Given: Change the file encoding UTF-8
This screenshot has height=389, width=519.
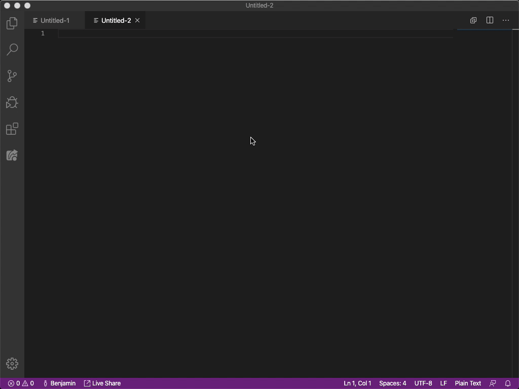Looking at the screenshot, I should coord(423,383).
